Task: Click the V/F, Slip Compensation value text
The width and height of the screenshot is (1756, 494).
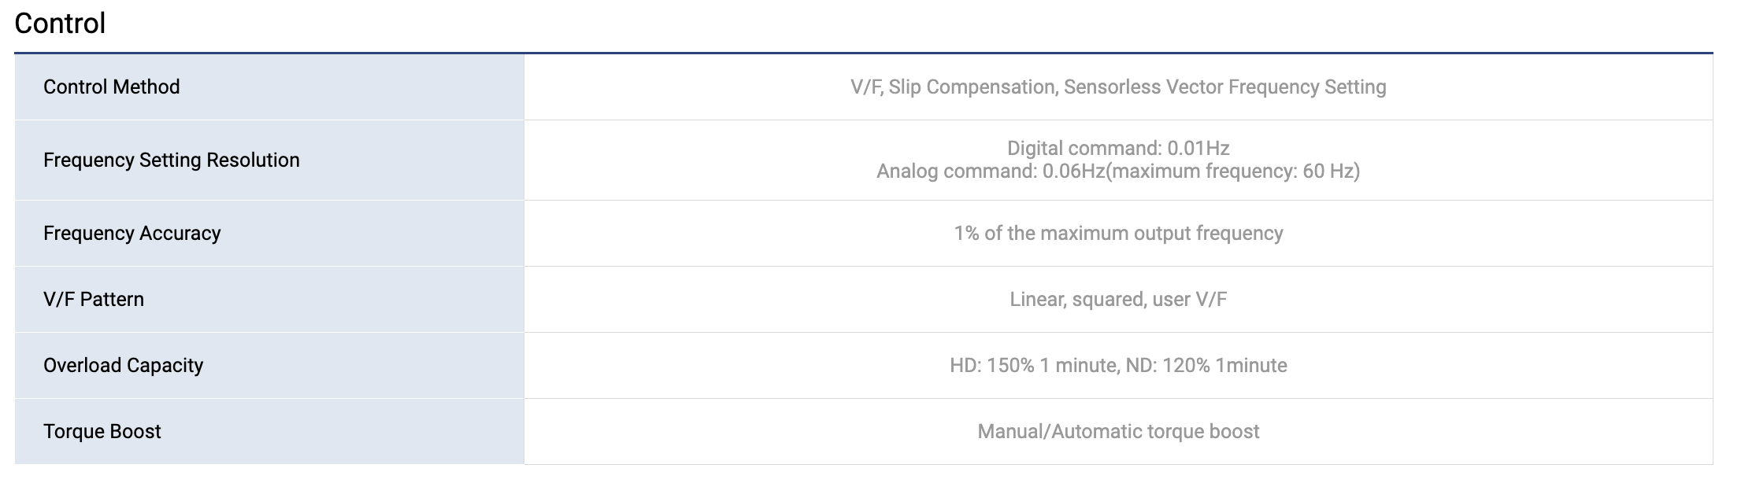Action: pyautogui.click(x=954, y=87)
